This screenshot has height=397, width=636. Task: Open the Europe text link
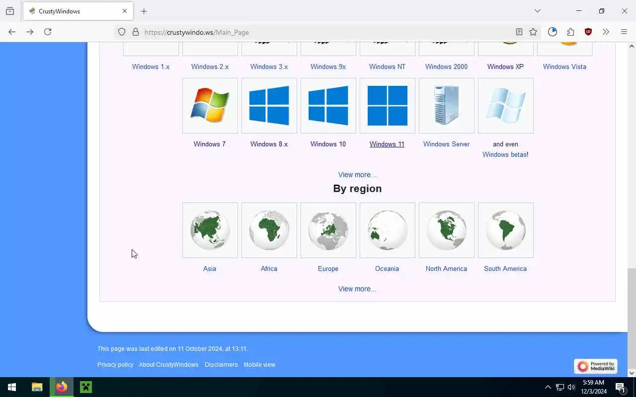pyautogui.click(x=328, y=268)
